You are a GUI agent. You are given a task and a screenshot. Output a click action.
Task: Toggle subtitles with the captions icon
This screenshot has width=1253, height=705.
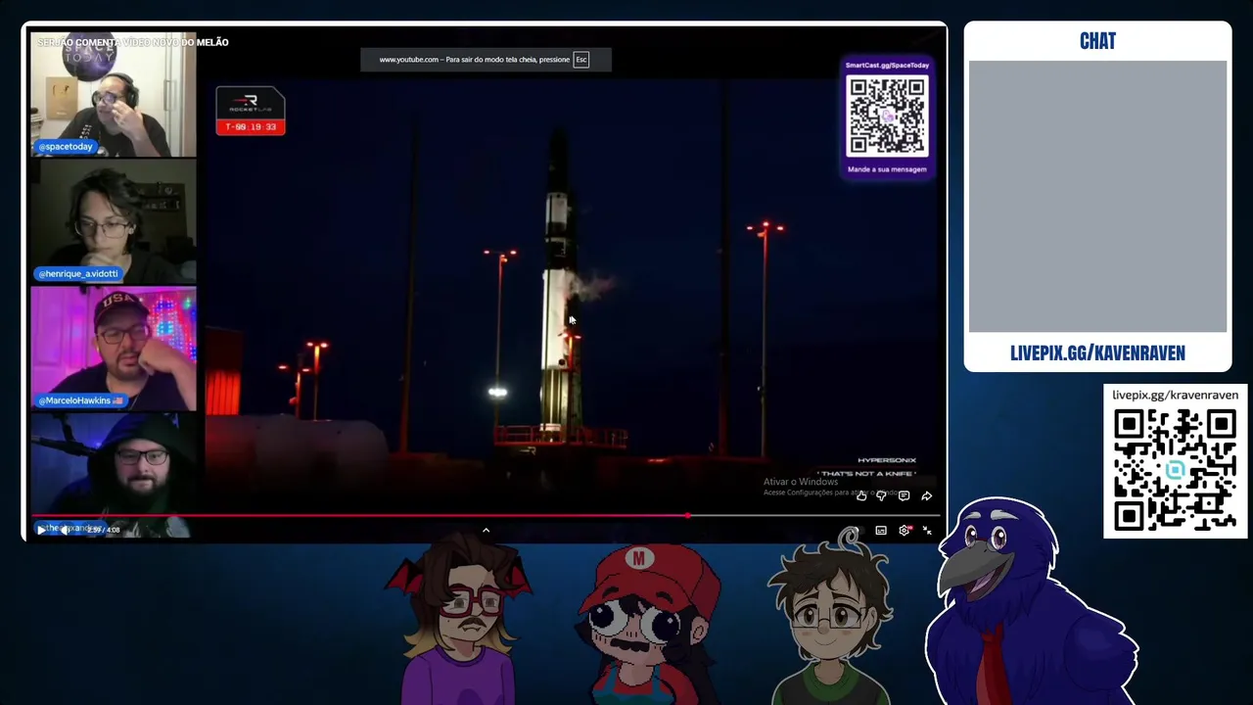[x=881, y=531]
